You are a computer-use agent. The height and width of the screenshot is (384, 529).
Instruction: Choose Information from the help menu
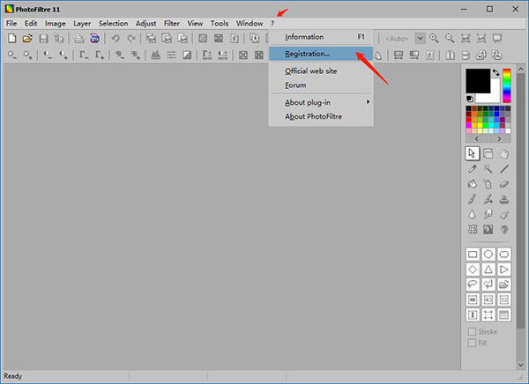click(321, 37)
